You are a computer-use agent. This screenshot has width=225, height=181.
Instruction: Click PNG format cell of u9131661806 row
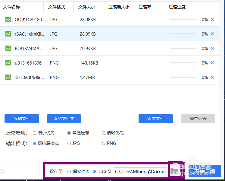tap(54, 63)
